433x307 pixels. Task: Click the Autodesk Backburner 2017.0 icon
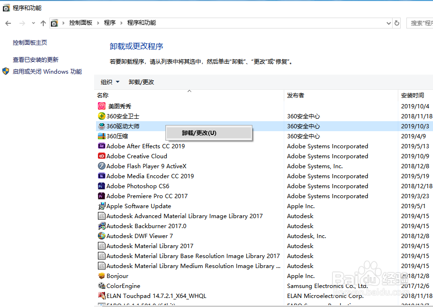click(x=102, y=226)
